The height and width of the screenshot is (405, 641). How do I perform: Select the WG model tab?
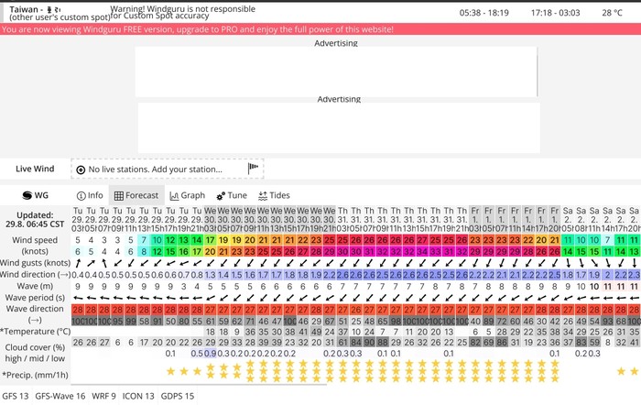[35, 195]
